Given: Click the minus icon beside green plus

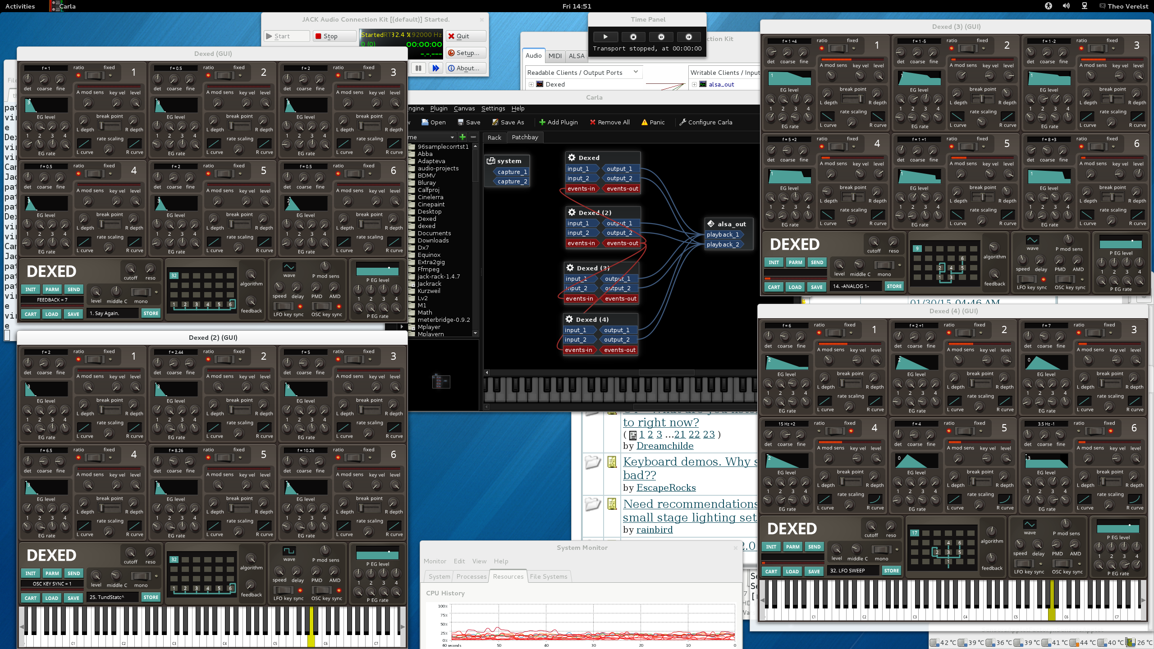Looking at the screenshot, I should tap(473, 137).
